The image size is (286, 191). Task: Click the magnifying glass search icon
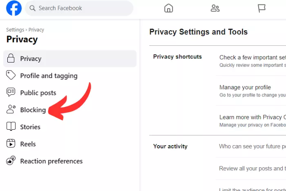pos(32,8)
